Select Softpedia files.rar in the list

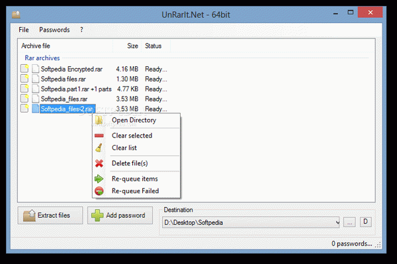[64, 79]
